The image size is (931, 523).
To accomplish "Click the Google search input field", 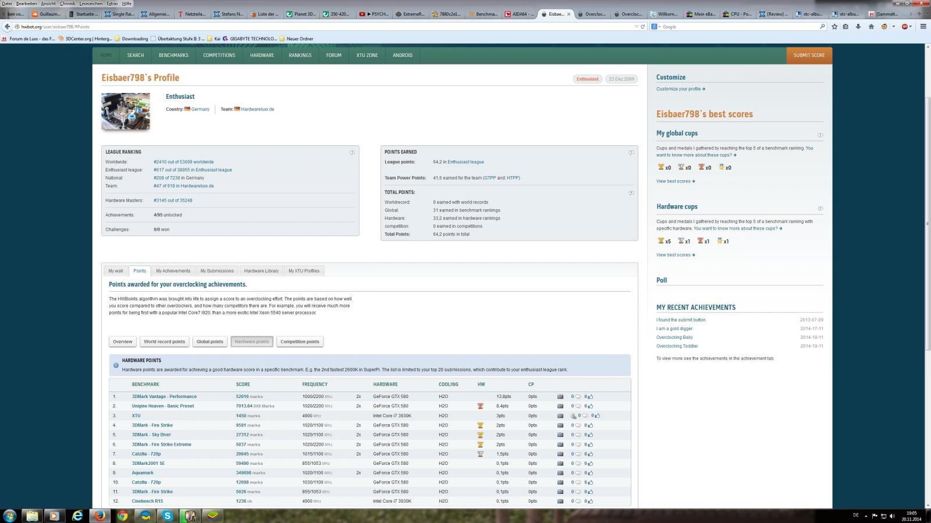I will [739, 26].
